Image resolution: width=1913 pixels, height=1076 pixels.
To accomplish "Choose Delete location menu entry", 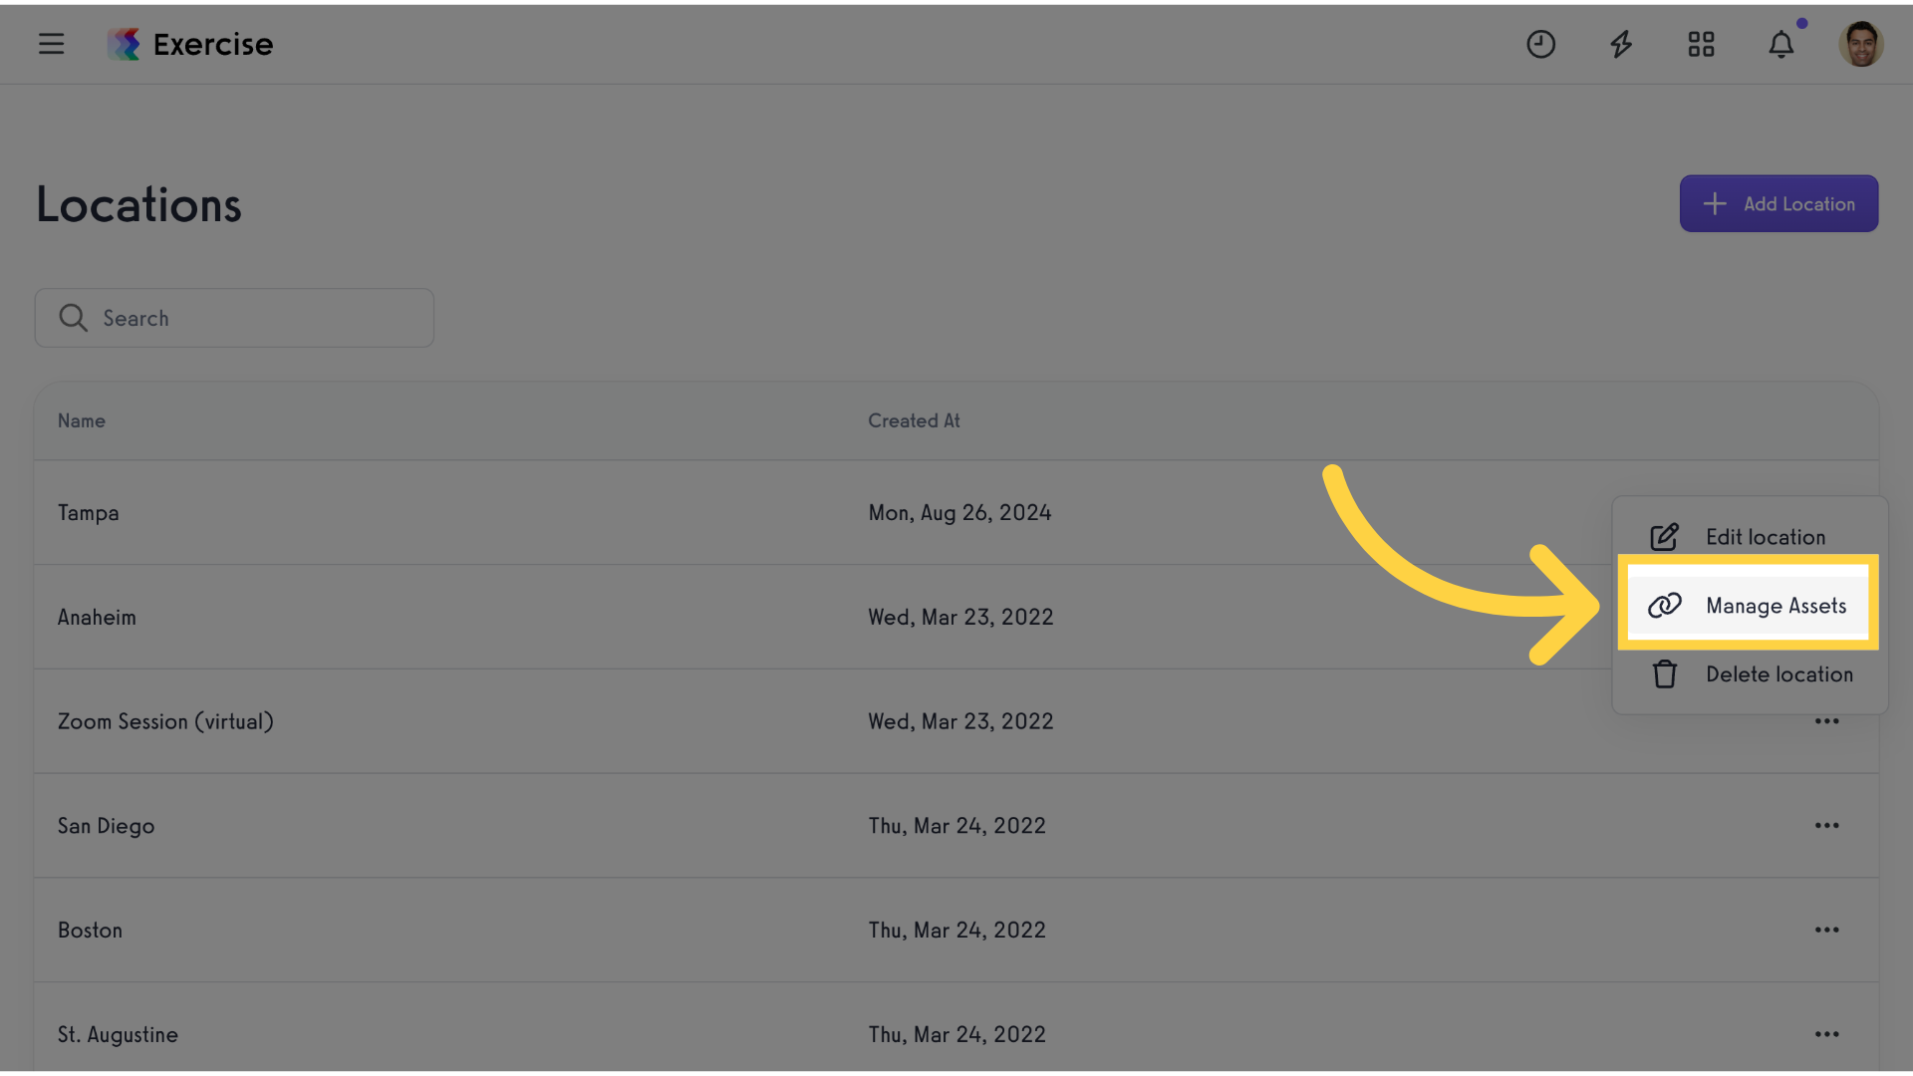I will [1750, 674].
